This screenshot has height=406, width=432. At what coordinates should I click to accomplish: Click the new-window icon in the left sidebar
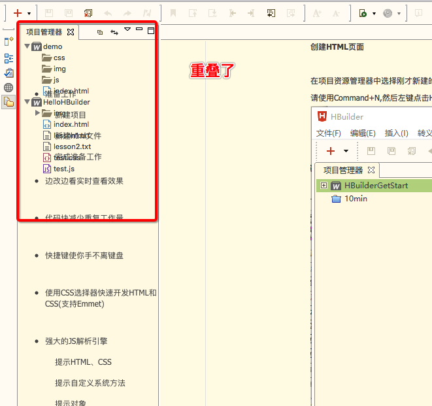click(x=8, y=41)
